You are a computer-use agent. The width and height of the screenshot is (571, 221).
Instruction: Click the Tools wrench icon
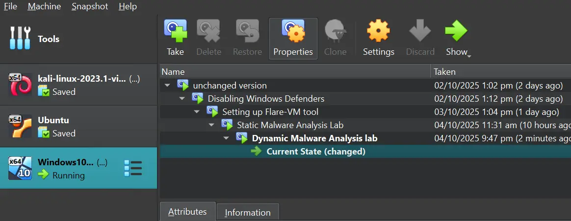click(x=20, y=39)
